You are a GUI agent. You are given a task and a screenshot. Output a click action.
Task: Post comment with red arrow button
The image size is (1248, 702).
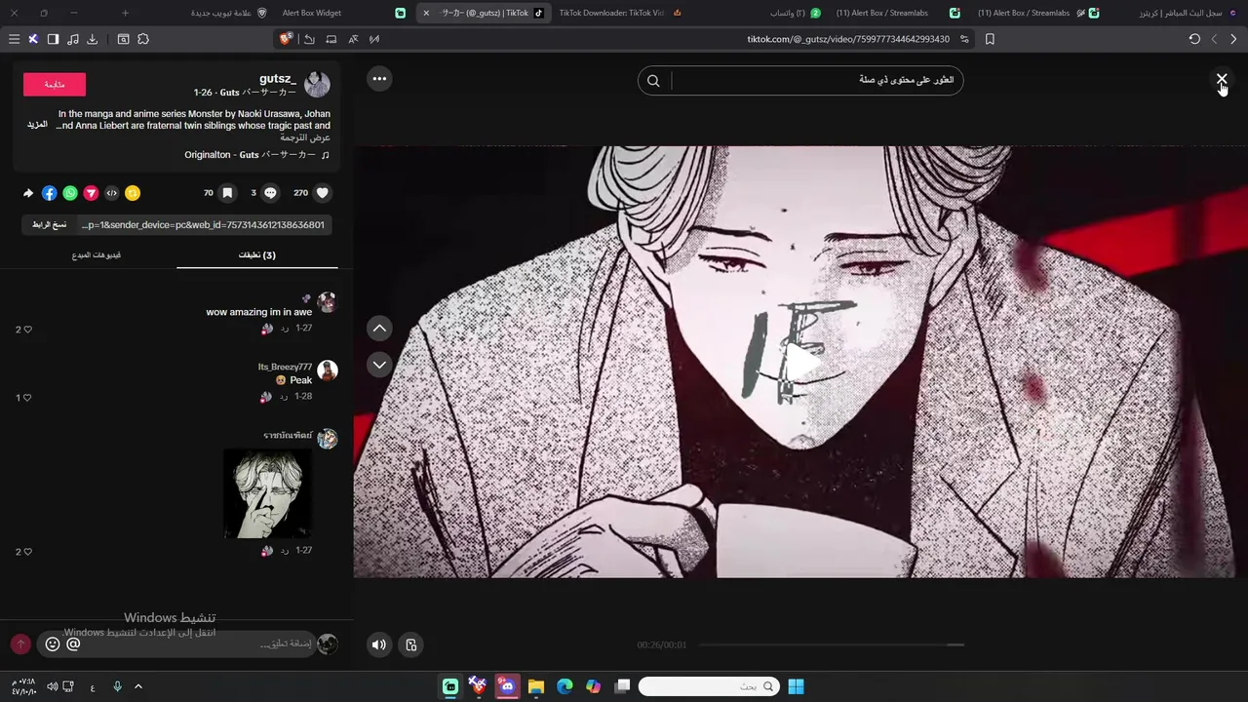coord(20,643)
